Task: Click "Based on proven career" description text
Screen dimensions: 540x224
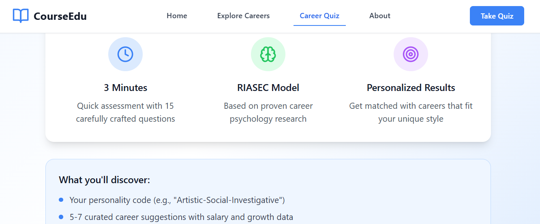Action: [x=268, y=106]
